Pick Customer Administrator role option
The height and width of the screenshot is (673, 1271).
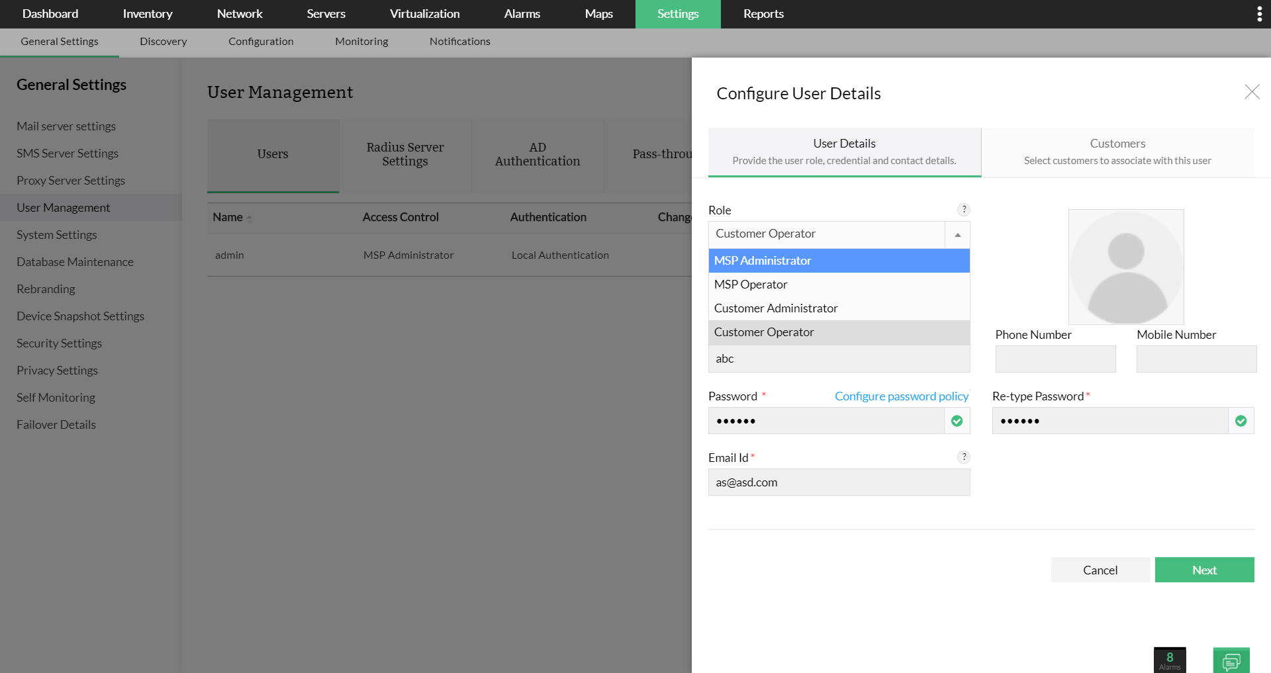click(x=839, y=308)
